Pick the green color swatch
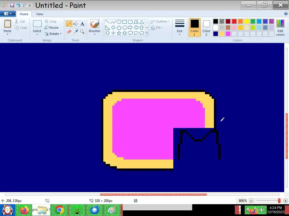The height and width of the screenshot is (216, 289). [x=253, y=21]
